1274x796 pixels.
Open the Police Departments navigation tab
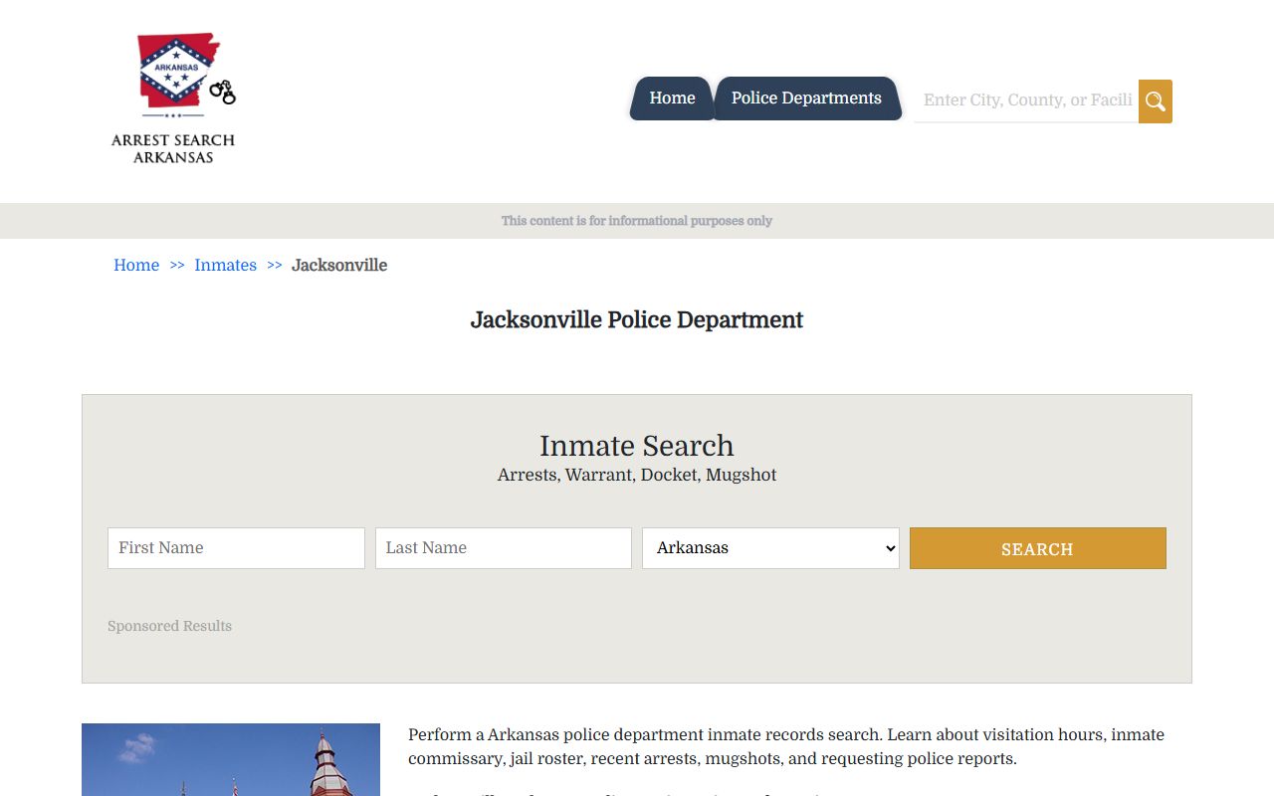tap(806, 99)
